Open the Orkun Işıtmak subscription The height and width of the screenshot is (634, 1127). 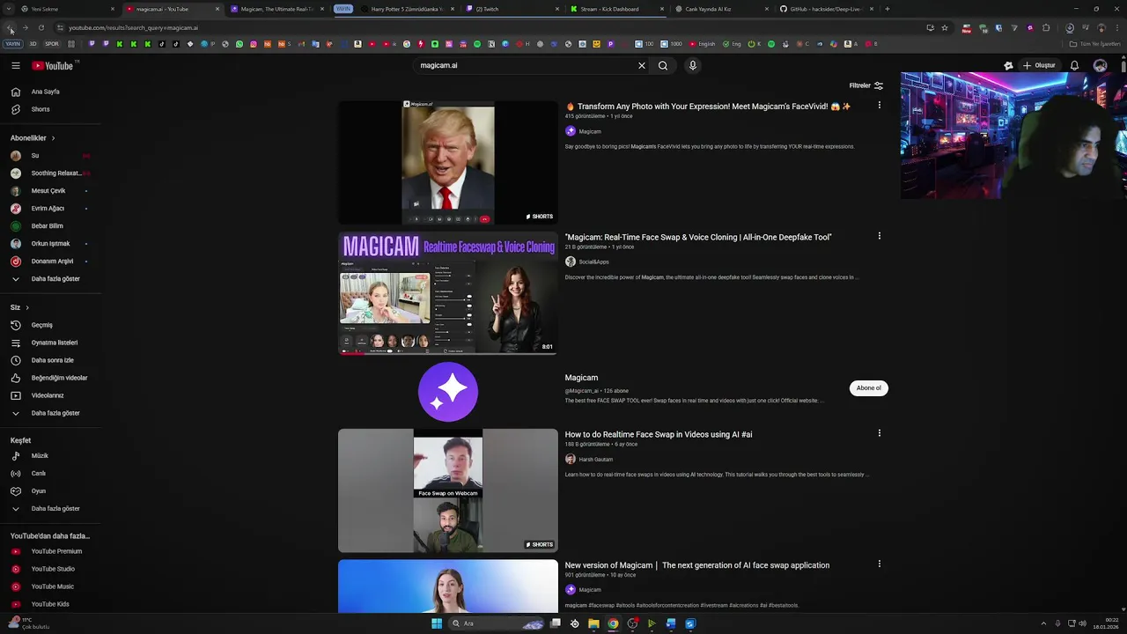(x=50, y=244)
